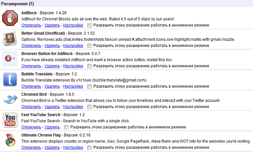
Task: Click the Fast YouTube Search icon
Action: [10, 120]
